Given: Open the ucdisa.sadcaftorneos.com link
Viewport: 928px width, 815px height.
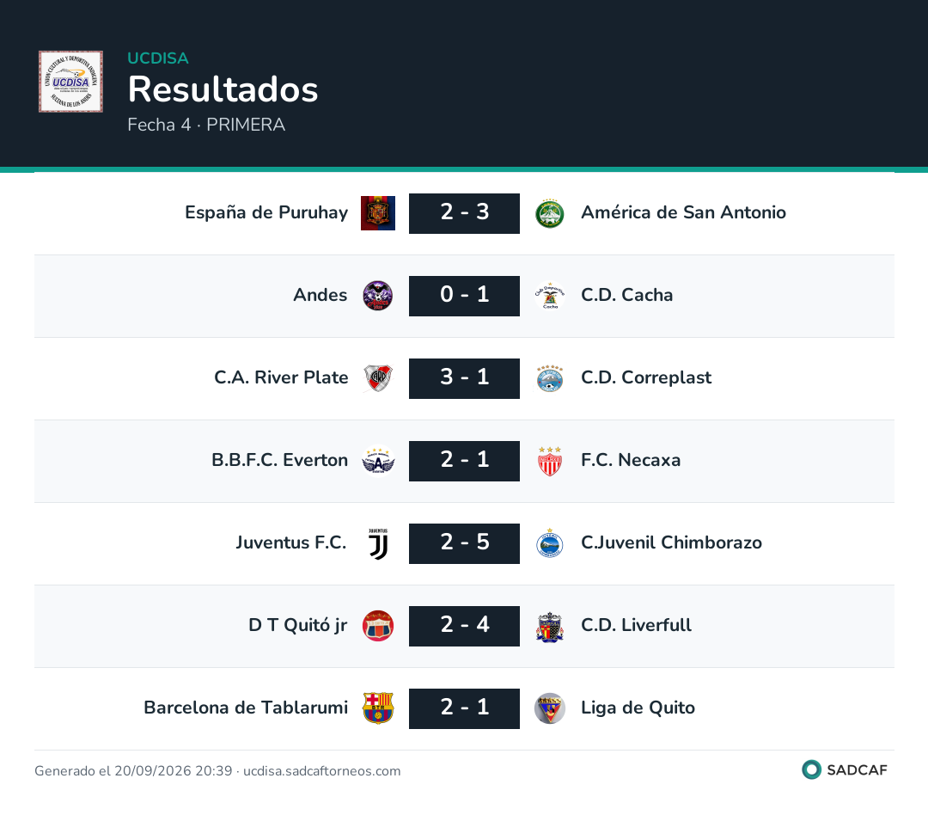Looking at the screenshot, I should pyautogui.click(x=322, y=770).
